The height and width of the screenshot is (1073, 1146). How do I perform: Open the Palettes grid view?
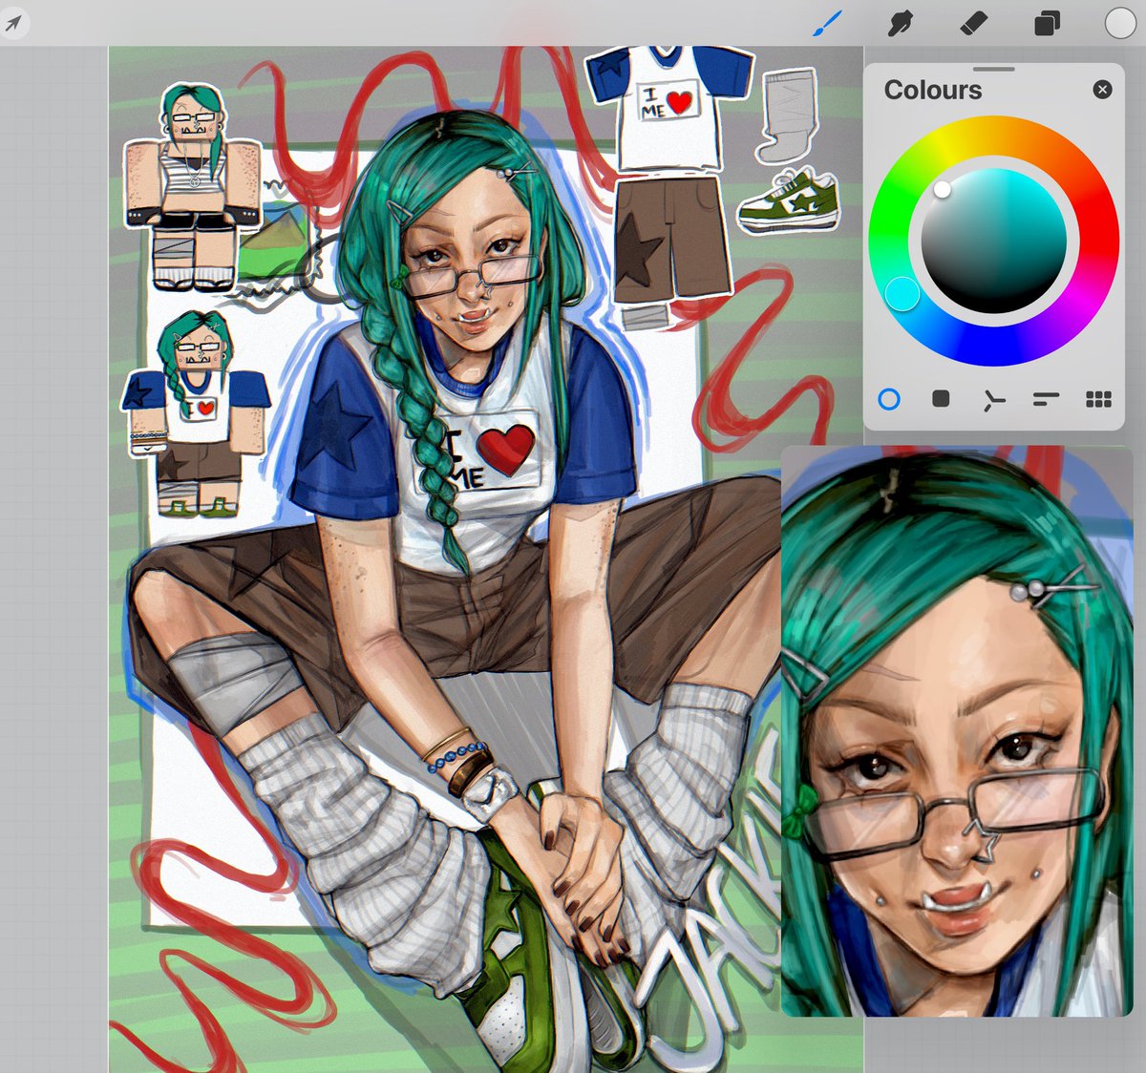(1098, 400)
